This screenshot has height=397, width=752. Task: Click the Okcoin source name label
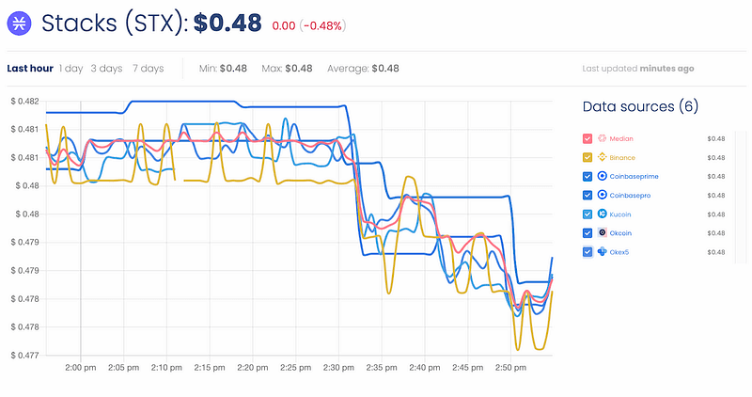623,232
